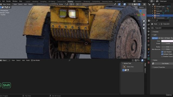Open shader editor Node menu
This screenshot has width=173, height=97.
[28, 60]
